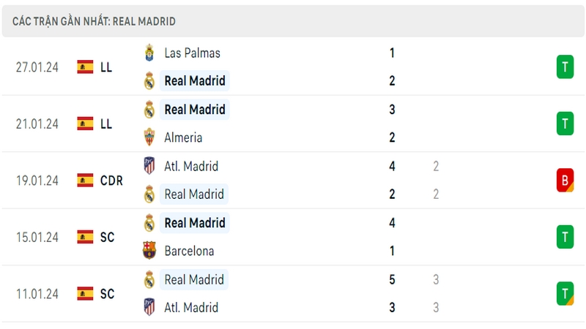Image resolution: width=586 pixels, height=329 pixels.
Task: Click Atl. Madrid crest in 19.01.24 match
Action: pos(149,166)
